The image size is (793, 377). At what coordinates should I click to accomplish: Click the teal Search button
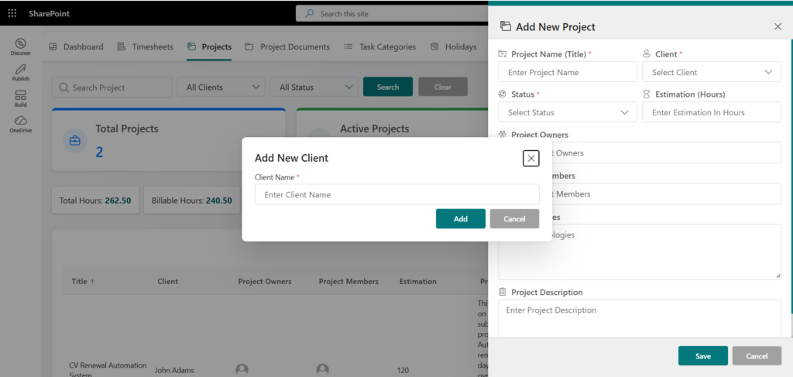(388, 87)
